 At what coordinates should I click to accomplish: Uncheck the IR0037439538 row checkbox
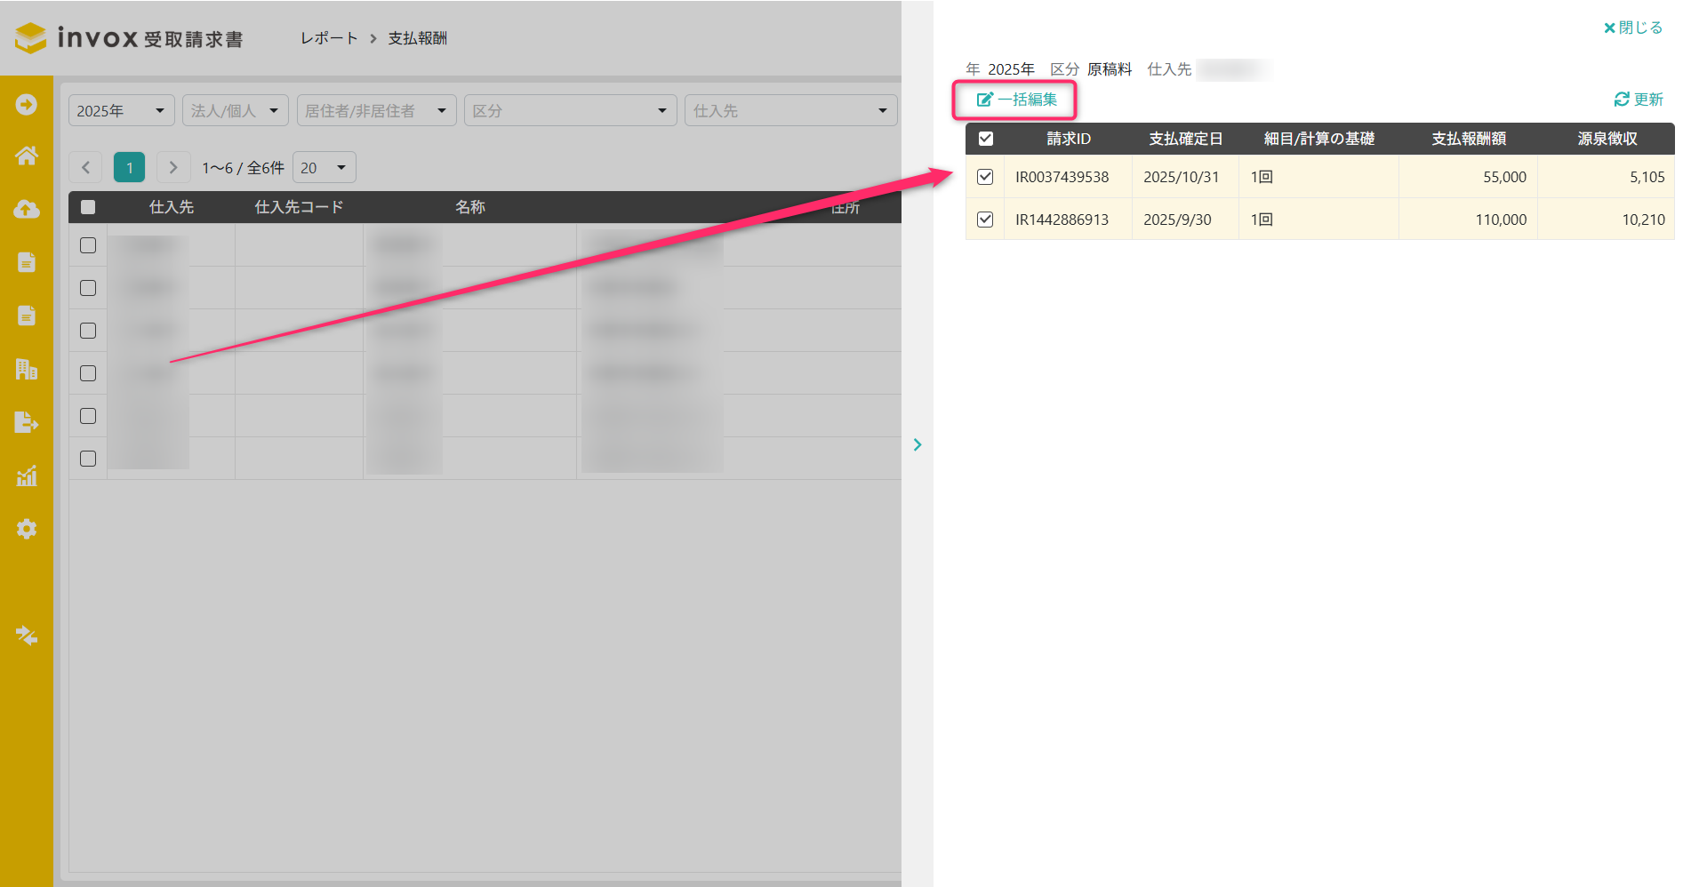coord(985,177)
